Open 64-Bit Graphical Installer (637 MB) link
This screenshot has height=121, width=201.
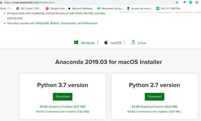pyautogui.click(x=63, y=106)
